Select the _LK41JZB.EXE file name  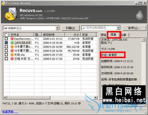[22, 43]
